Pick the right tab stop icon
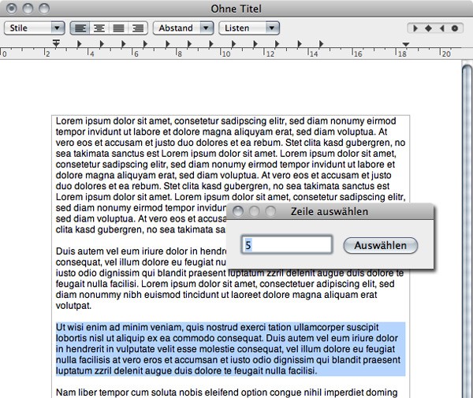473x398 pixels. (x=441, y=28)
